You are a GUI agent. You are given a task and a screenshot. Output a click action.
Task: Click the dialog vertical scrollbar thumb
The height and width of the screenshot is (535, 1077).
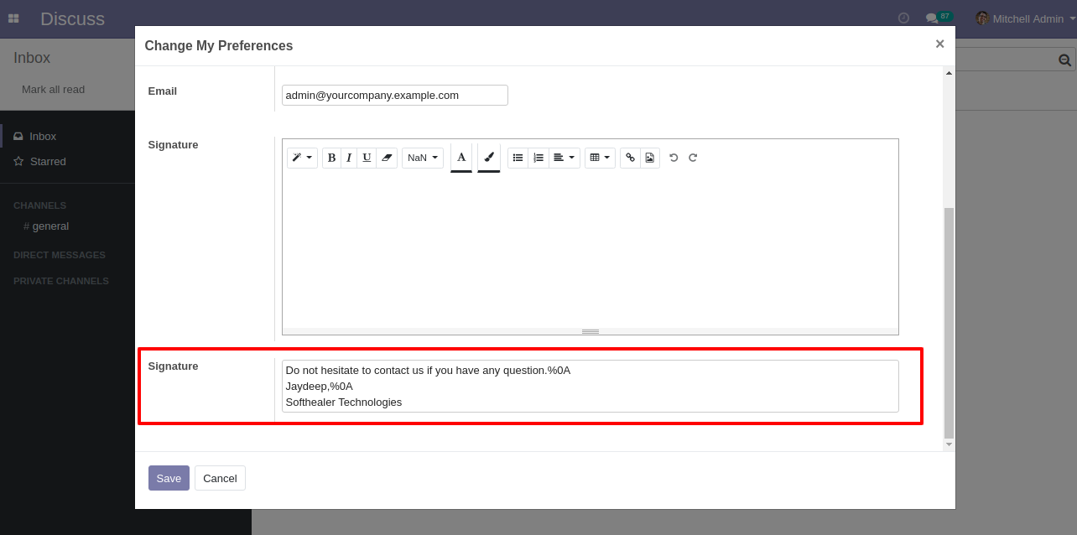[949, 323]
